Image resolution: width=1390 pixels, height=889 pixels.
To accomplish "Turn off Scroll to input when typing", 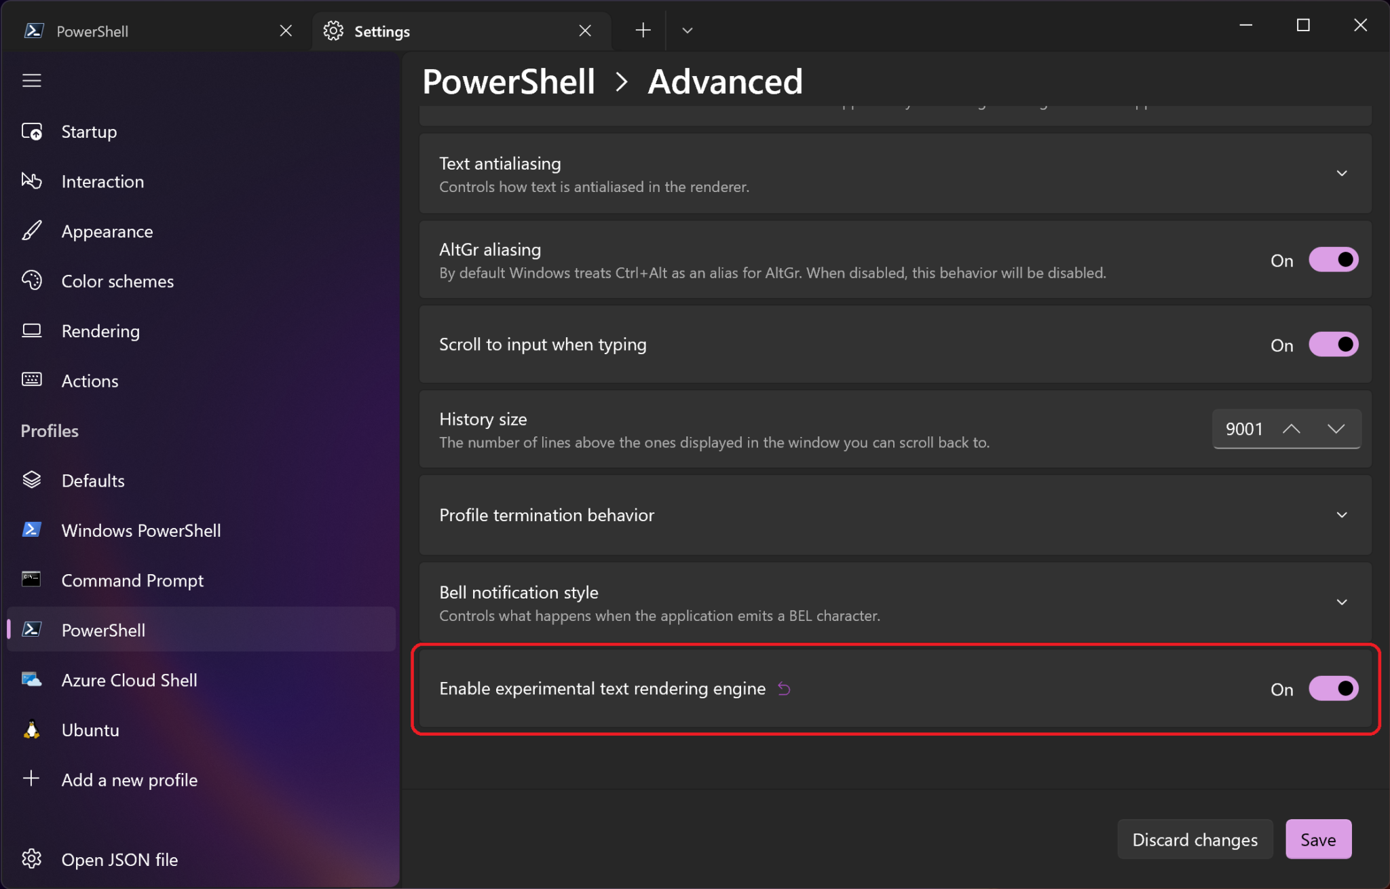I will click(x=1333, y=344).
